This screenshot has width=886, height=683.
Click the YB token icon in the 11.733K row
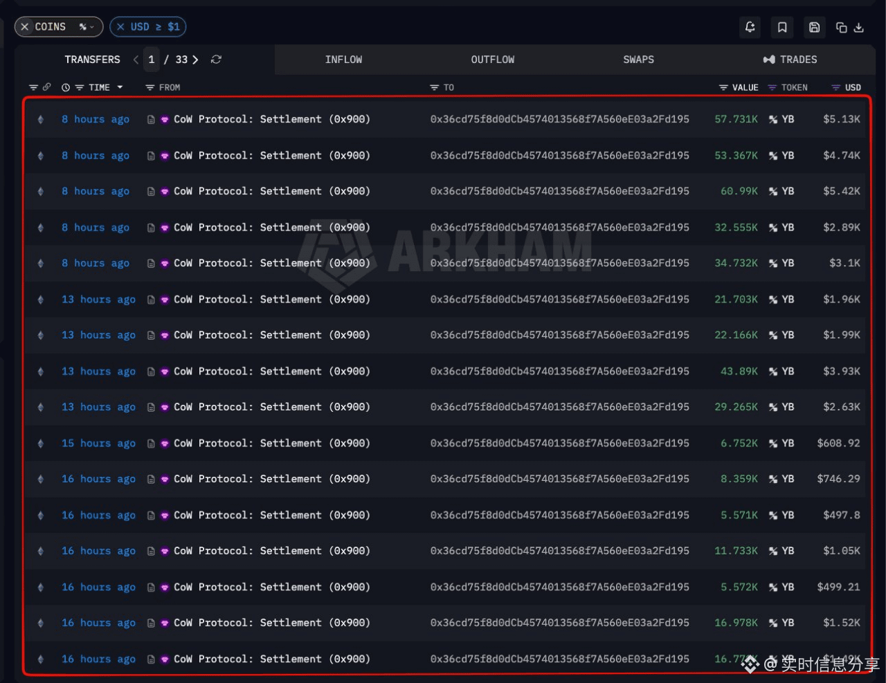(x=773, y=552)
